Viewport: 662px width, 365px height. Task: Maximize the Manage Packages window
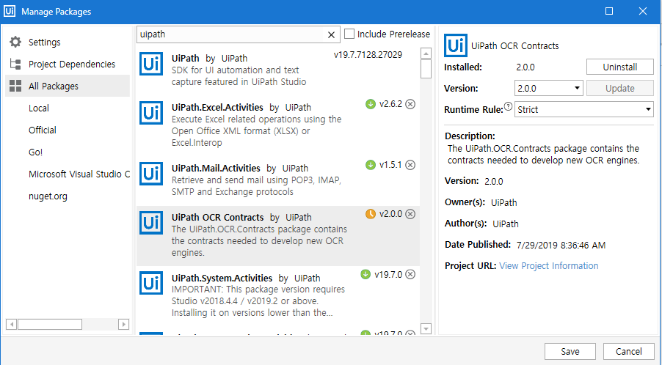[609, 11]
